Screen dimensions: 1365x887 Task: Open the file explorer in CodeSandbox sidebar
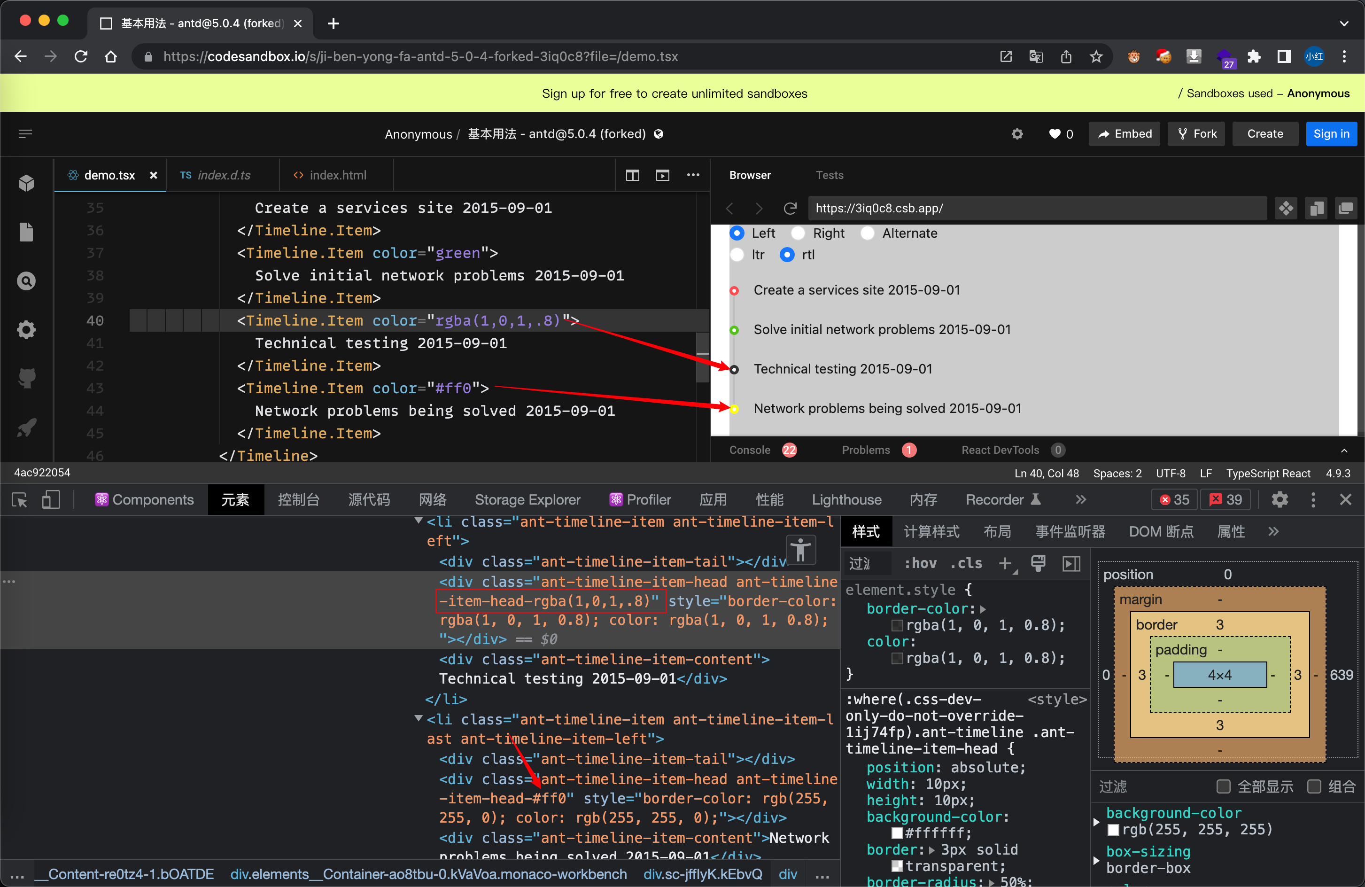[x=26, y=232]
